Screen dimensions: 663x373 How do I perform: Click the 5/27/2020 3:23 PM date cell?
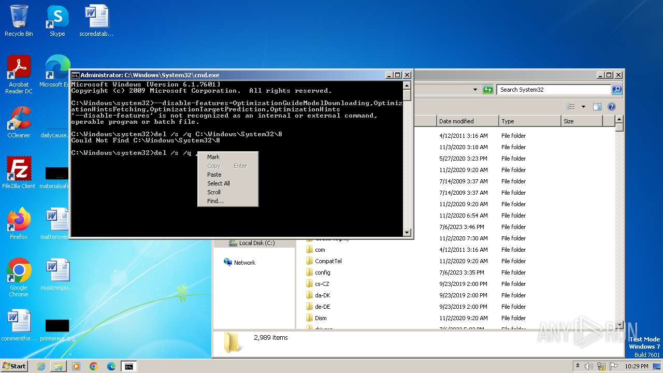pos(463,159)
